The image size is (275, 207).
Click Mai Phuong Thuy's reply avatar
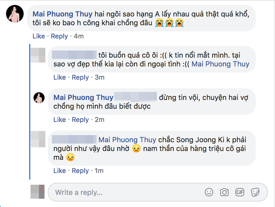click(39, 98)
